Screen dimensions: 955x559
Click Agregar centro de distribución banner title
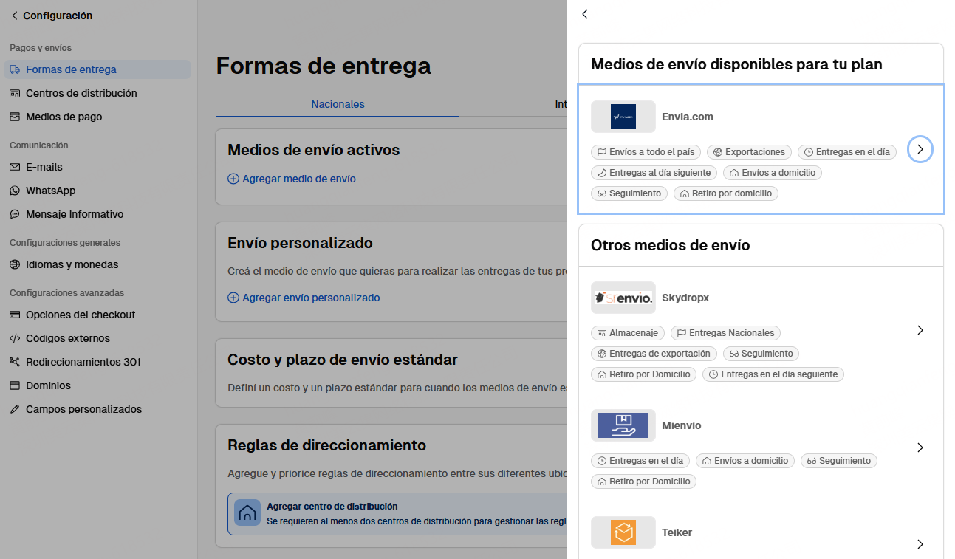click(332, 507)
